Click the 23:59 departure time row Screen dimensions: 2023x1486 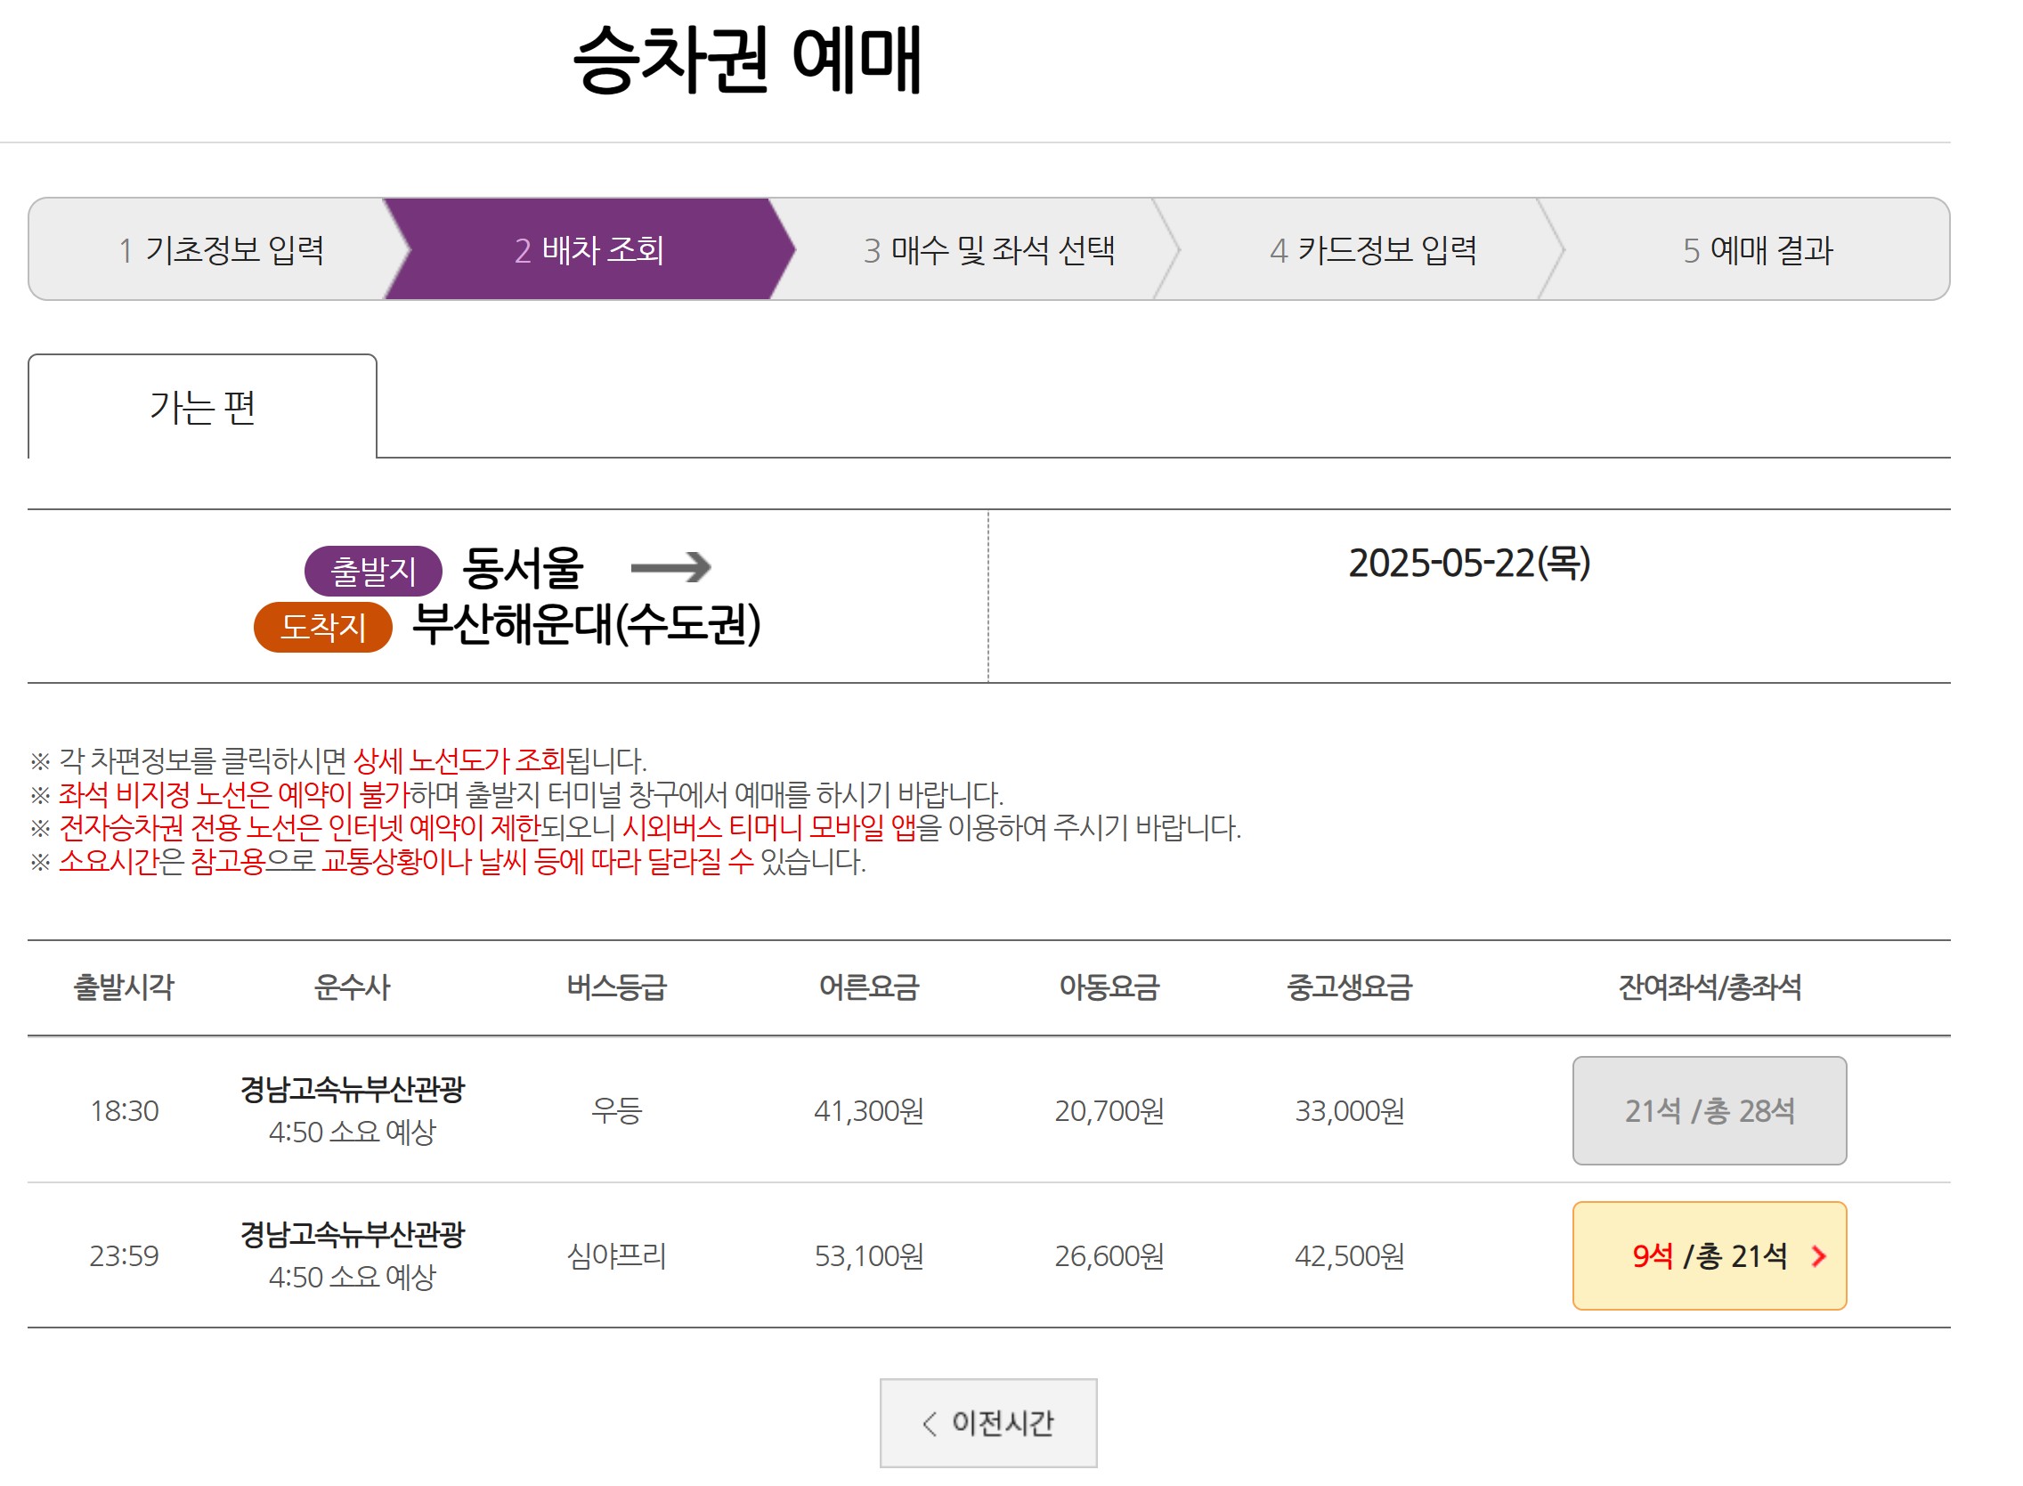coord(124,1255)
